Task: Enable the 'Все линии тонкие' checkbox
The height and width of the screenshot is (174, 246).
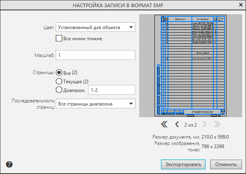Action: [59, 39]
